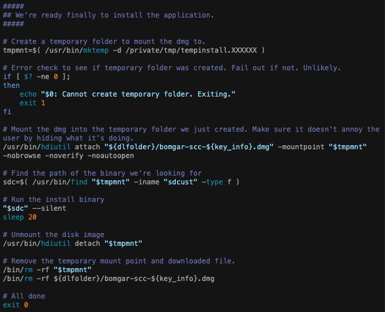The image size is (385, 312).
Task: Click the line "if [ $? -ne 0 ];"
Action: (x=36, y=77)
